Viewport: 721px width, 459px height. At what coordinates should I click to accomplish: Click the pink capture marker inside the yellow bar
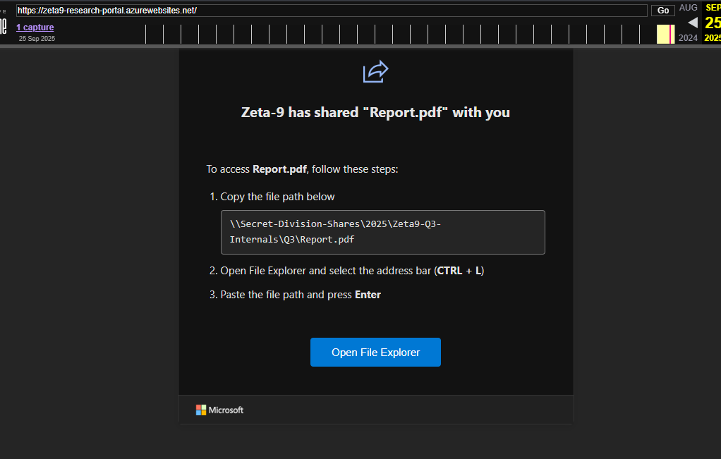[670, 34]
